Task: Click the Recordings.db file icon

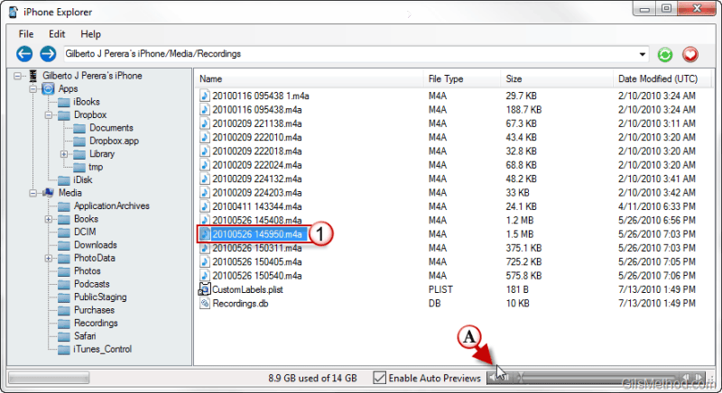Action: [x=205, y=303]
